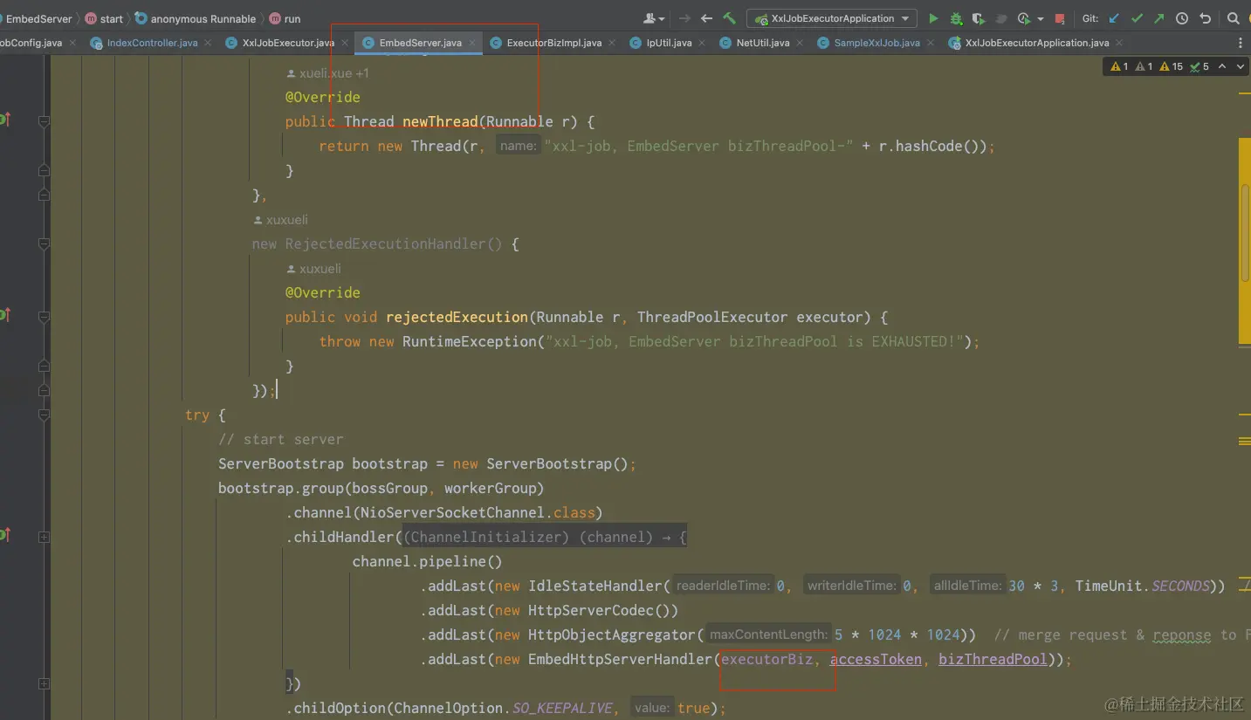Collapse the newThread method fold marker

(x=44, y=122)
